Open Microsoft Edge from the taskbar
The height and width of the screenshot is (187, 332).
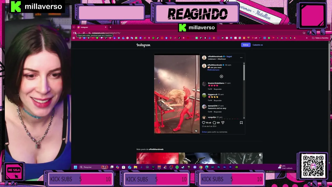click(206, 167)
